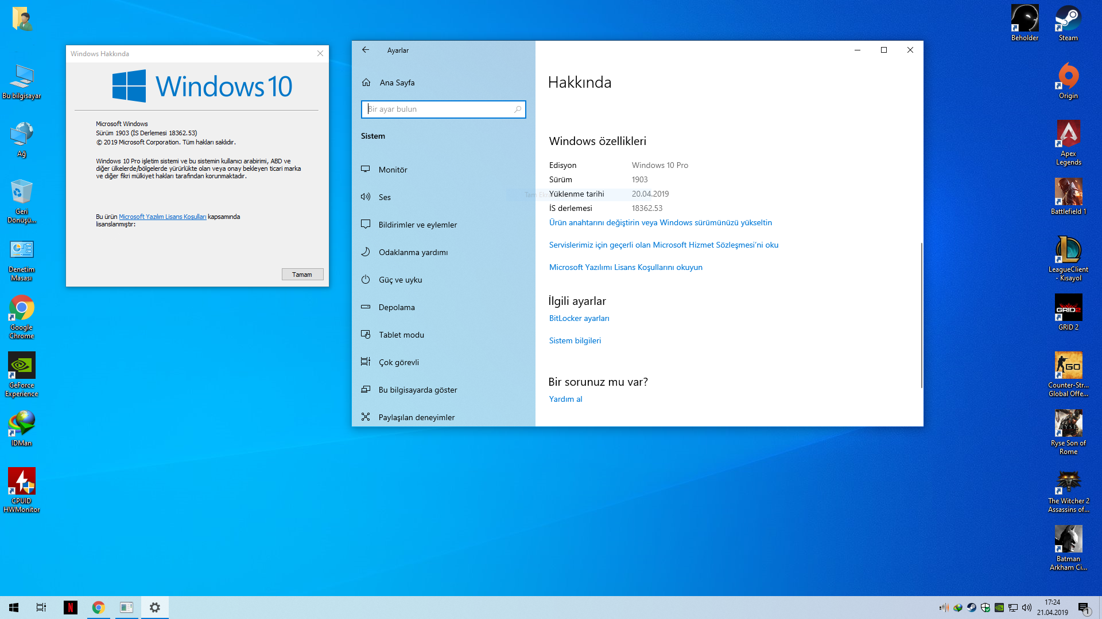Image resolution: width=1102 pixels, height=619 pixels.
Task: Open Netflix from the taskbar
Action: point(71,608)
